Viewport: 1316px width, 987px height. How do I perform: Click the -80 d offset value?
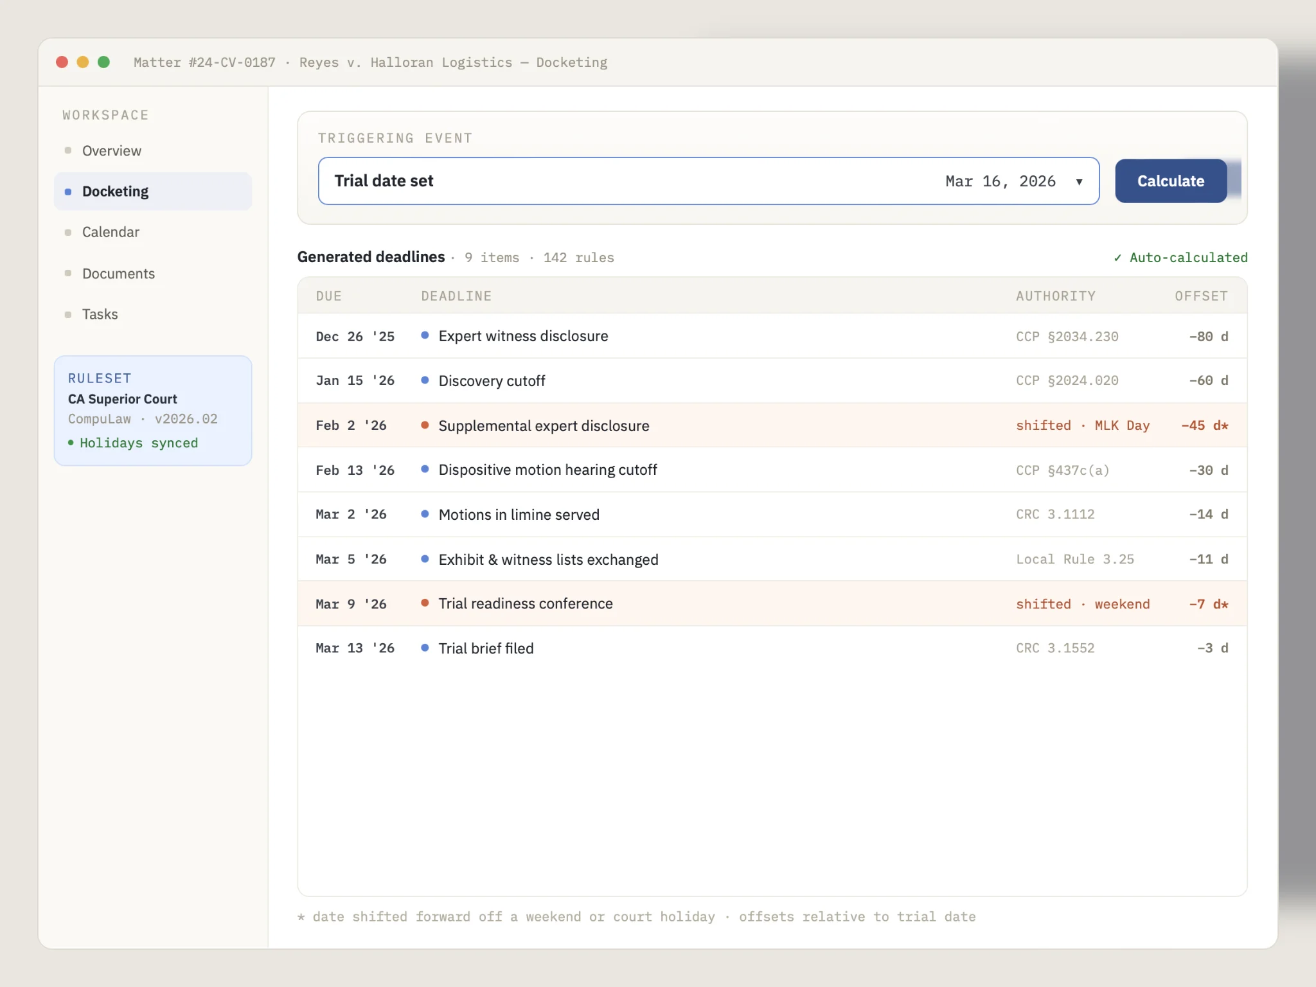point(1208,337)
